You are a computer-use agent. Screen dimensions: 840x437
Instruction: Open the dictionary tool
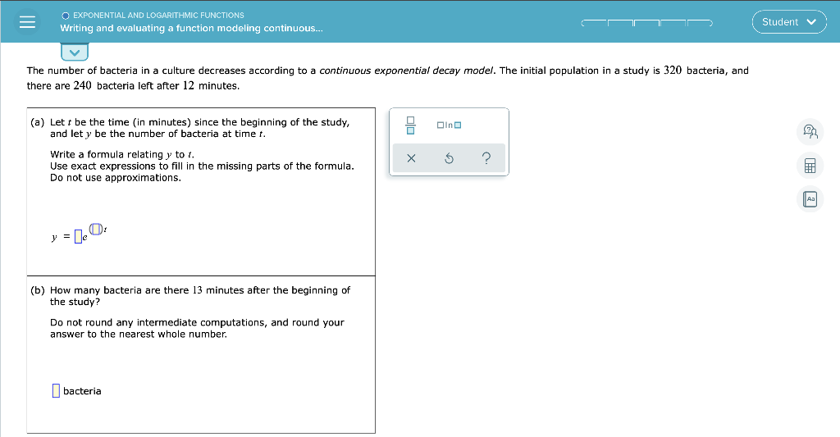tap(810, 199)
